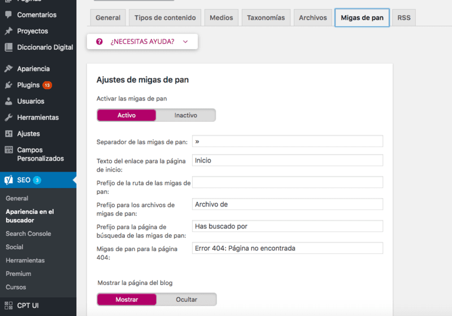Open the RSS tab
The height and width of the screenshot is (316, 452).
tap(403, 17)
